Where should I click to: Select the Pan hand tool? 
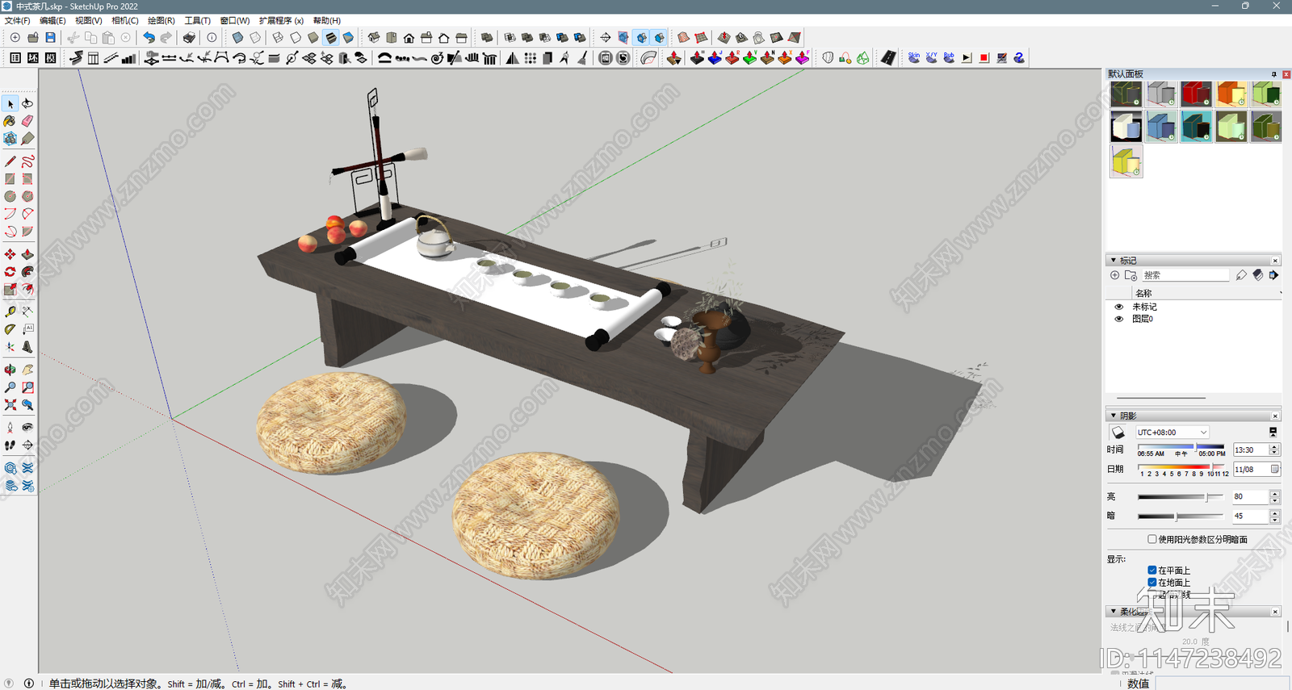[27, 370]
